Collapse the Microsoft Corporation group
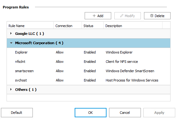The height and width of the screenshot is (121, 179). point(11,43)
